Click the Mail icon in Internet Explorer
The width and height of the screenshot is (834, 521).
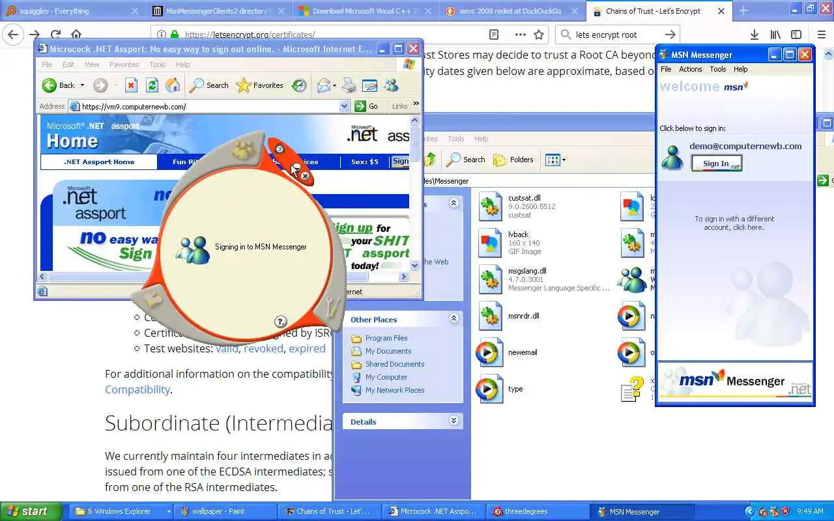pos(323,85)
